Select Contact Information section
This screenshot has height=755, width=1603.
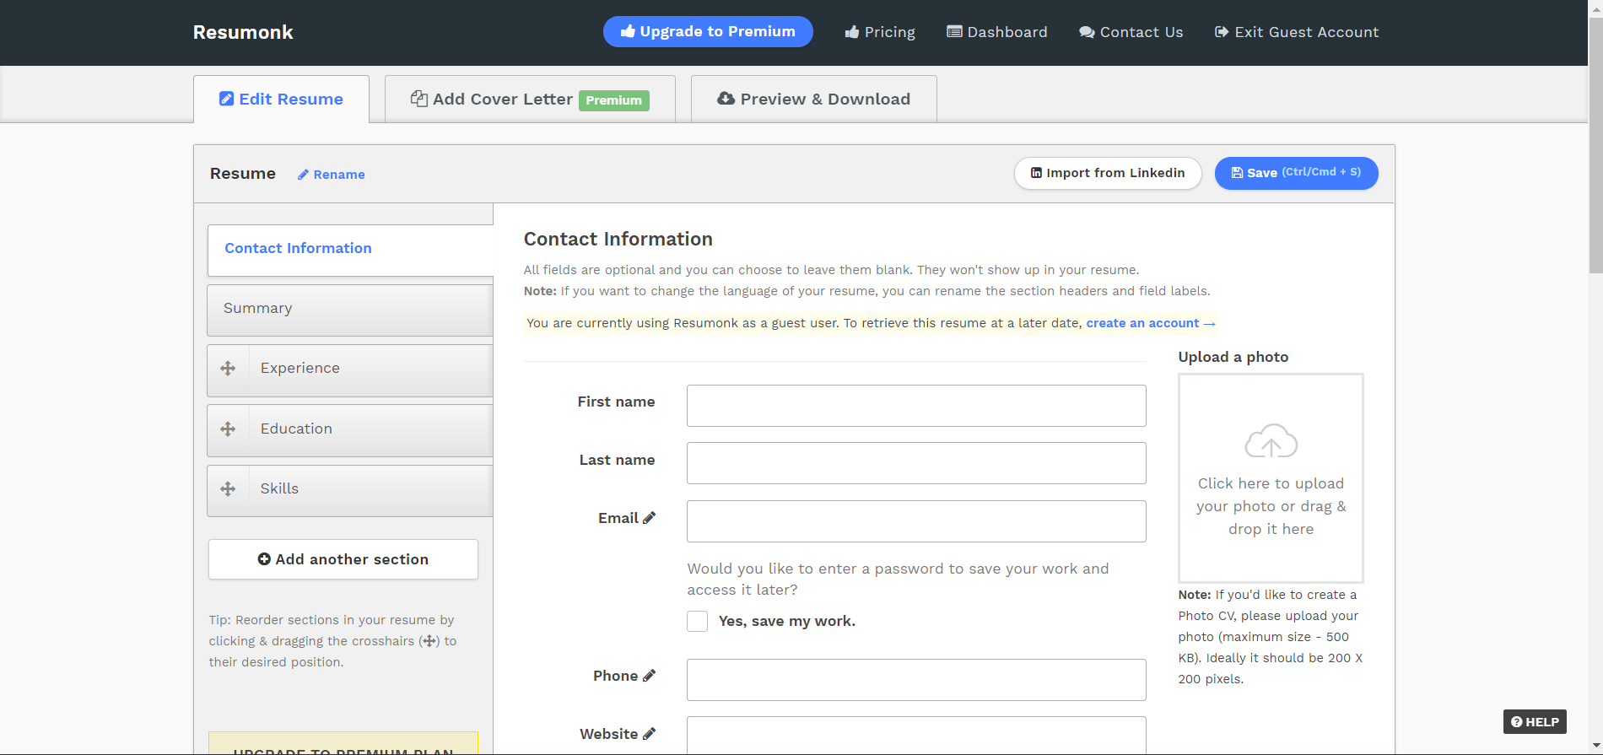[x=350, y=250]
